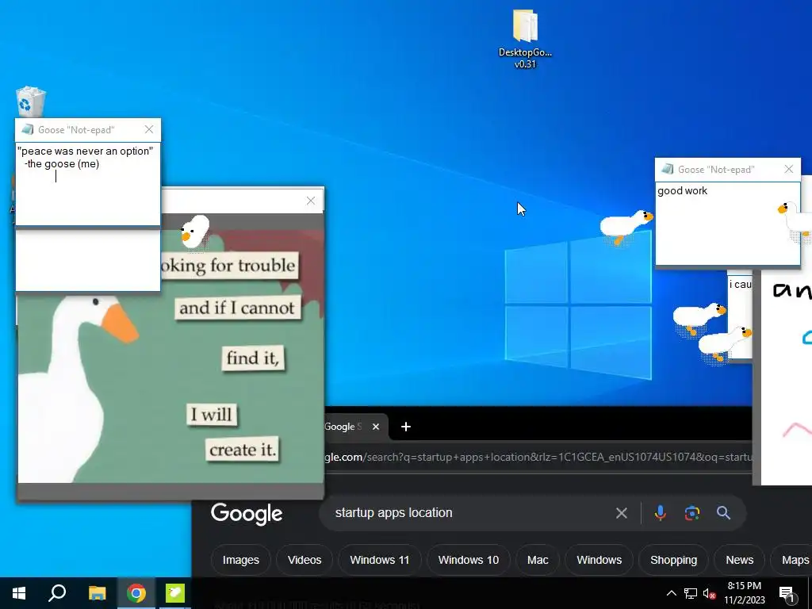812x609 pixels.
Task: Select the Windows filter chip
Action: click(x=599, y=560)
